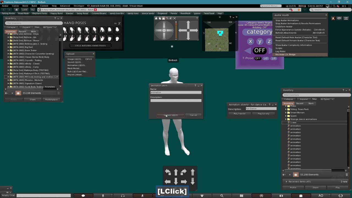Screen dimensions: 352x198
Task: Open the headphones sound toolbar button
Action: [123, 196]
